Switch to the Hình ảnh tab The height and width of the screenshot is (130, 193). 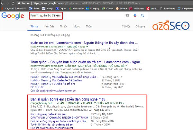49,26
